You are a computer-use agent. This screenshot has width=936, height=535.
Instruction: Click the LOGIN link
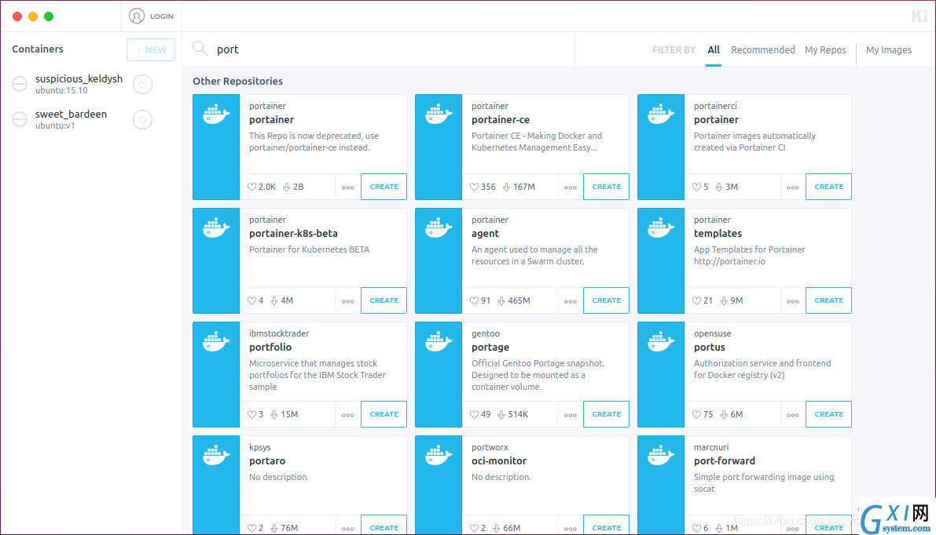162,16
